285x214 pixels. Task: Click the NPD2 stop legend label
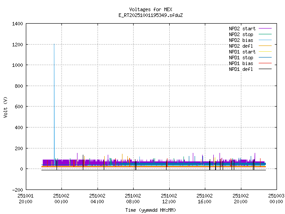[x=241, y=34]
